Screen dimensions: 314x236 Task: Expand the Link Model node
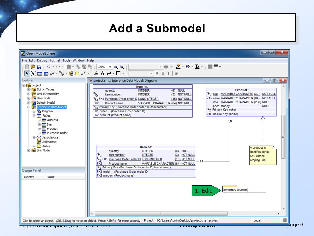pos(29,150)
